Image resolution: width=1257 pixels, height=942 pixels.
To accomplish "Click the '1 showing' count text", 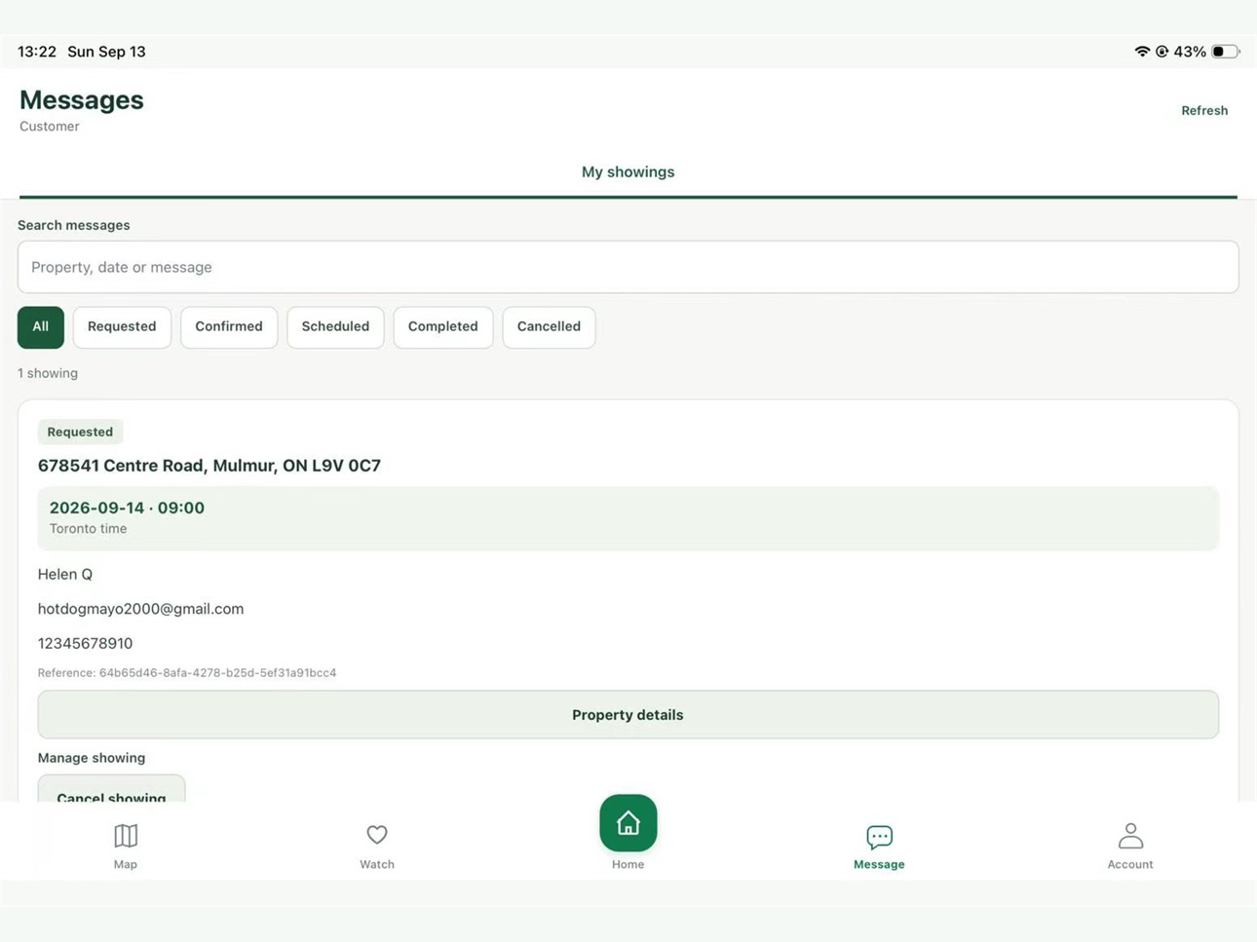I will [48, 373].
